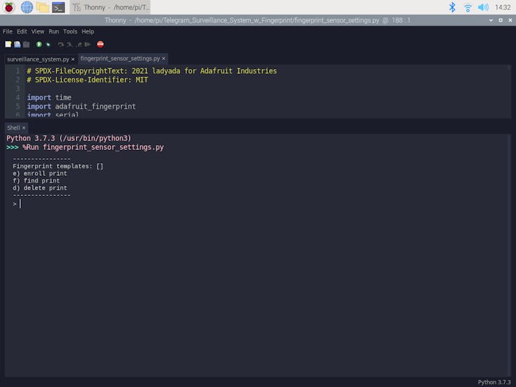
Task: Close the Shell panel
Action: (24, 128)
